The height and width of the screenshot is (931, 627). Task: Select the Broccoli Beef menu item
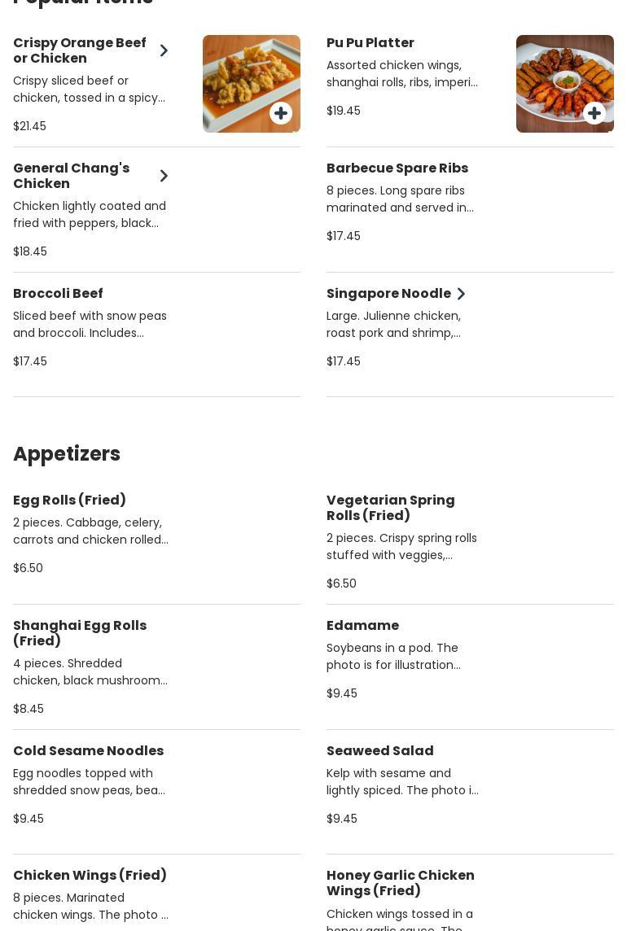coord(58,294)
